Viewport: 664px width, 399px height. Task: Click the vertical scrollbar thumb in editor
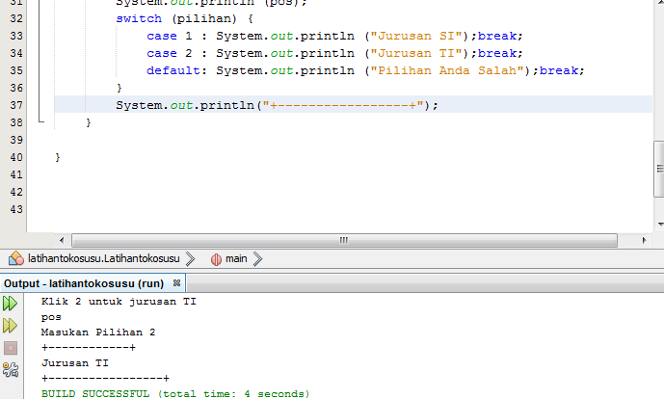tap(659, 169)
